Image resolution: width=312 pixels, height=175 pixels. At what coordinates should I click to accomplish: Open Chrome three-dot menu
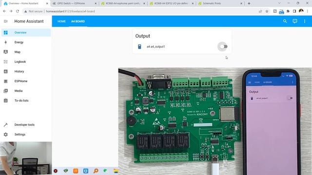308,11
